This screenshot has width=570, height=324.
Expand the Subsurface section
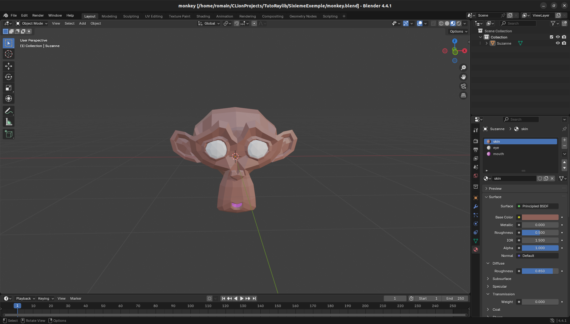502,279
